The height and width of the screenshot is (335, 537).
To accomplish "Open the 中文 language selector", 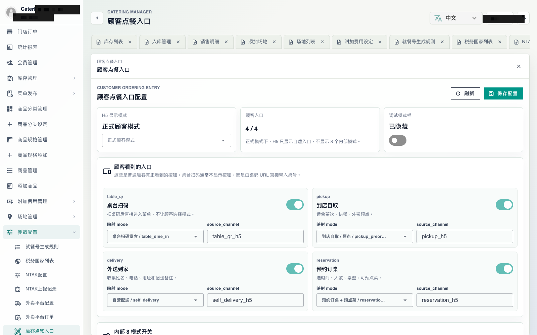I will point(456,18).
